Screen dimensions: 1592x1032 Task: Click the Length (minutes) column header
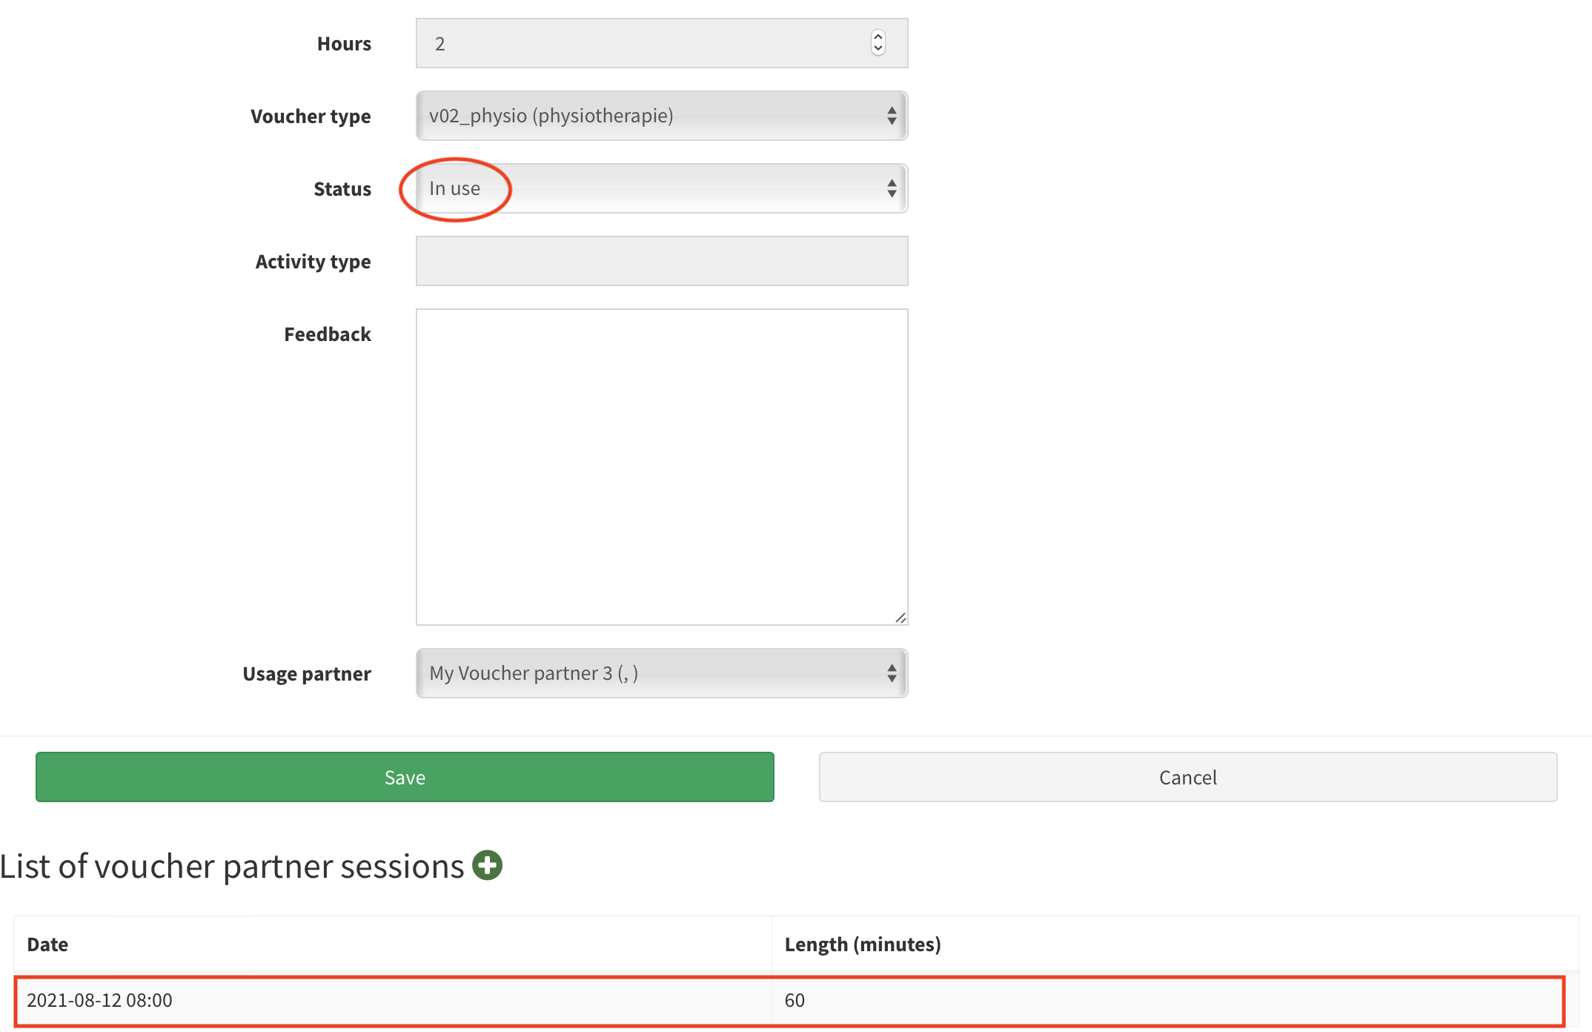click(x=862, y=945)
